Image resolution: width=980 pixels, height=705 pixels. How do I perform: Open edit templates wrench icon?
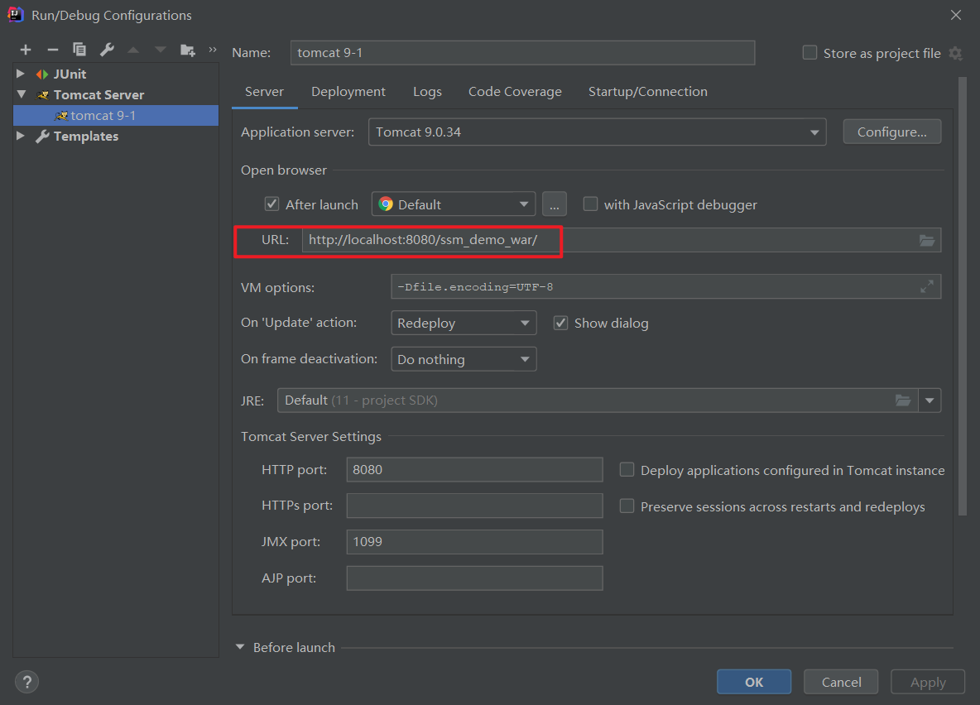click(x=107, y=50)
